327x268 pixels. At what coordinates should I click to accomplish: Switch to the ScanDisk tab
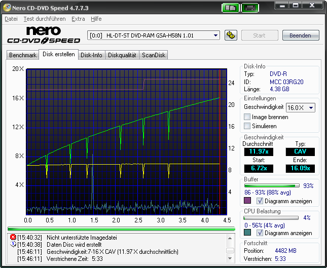154,55
